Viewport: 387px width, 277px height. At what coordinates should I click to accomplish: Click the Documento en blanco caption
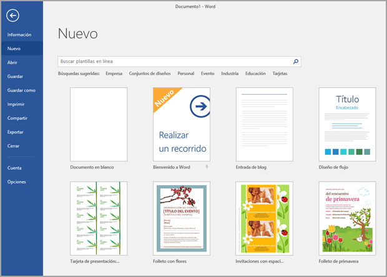coord(92,167)
